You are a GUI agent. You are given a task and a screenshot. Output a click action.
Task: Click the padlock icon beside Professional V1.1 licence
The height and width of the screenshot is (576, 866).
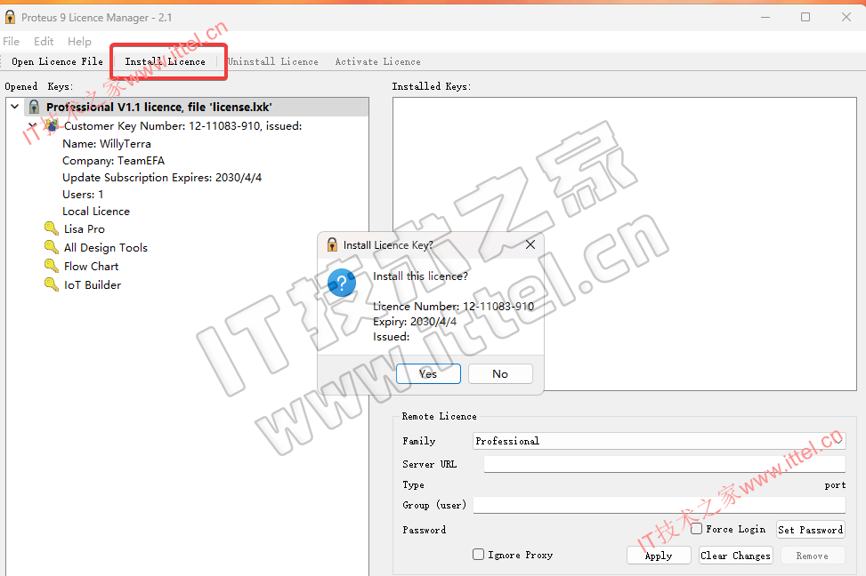34,107
